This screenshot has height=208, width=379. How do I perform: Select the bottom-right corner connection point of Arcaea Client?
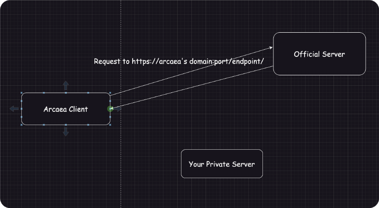click(x=110, y=125)
